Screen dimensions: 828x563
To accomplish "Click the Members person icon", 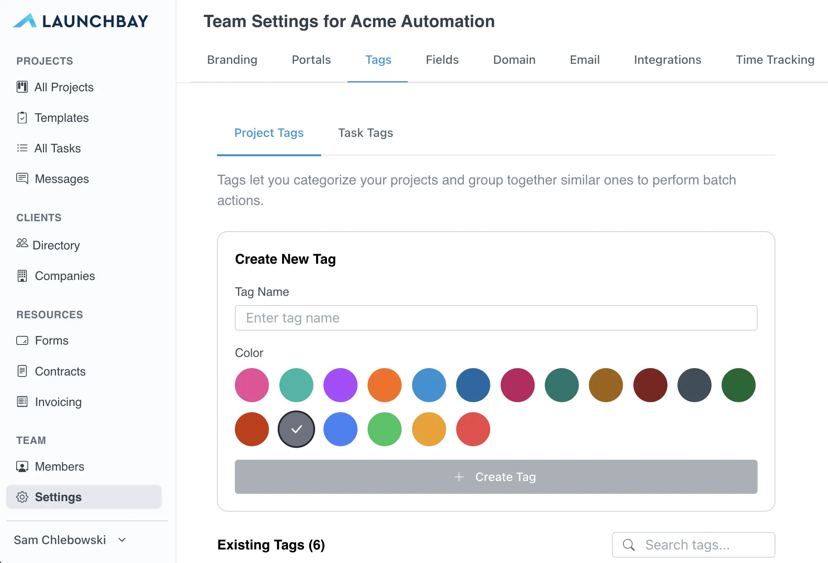I will pyautogui.click(x=22, y=466).
